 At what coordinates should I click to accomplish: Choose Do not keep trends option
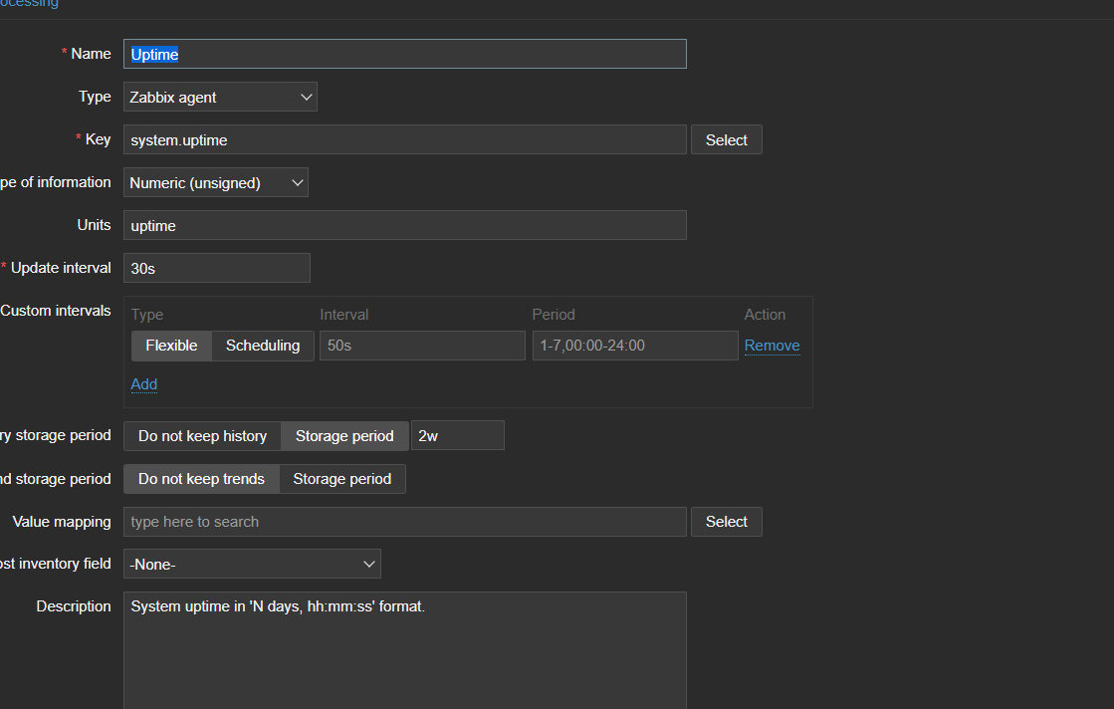(201, 479)
